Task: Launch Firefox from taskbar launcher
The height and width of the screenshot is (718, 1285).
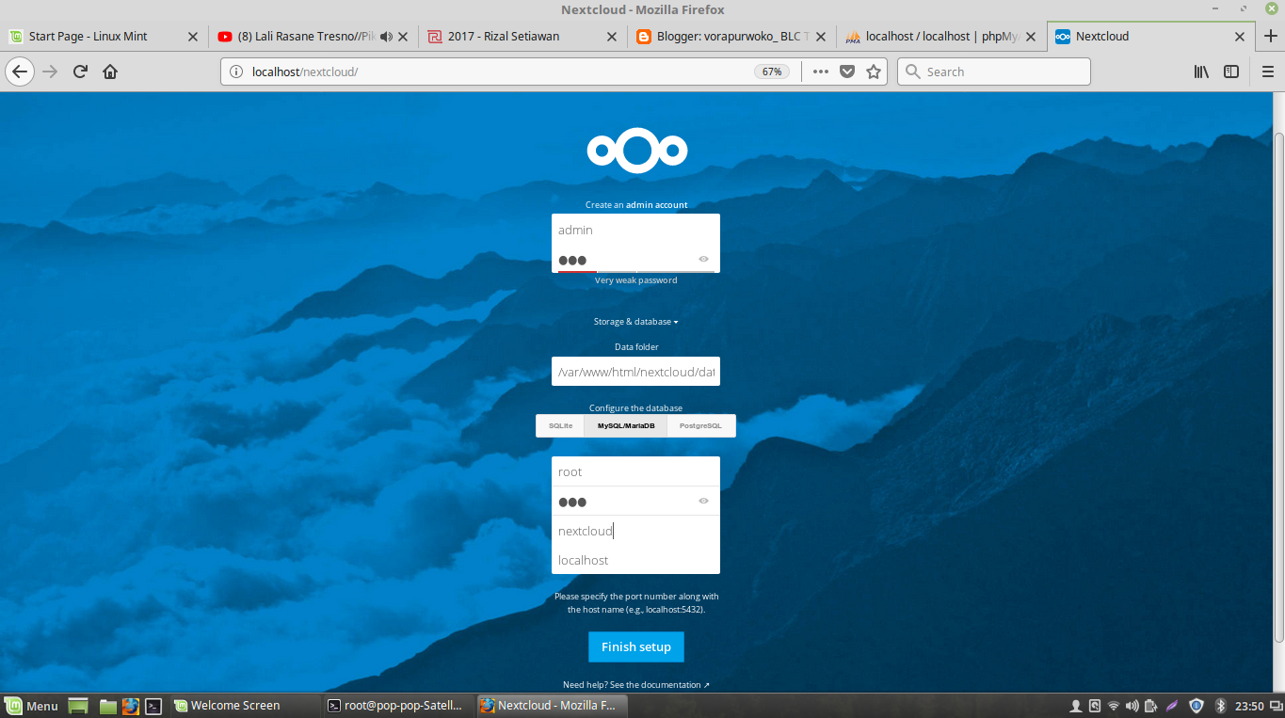Action: coord(130,706)
